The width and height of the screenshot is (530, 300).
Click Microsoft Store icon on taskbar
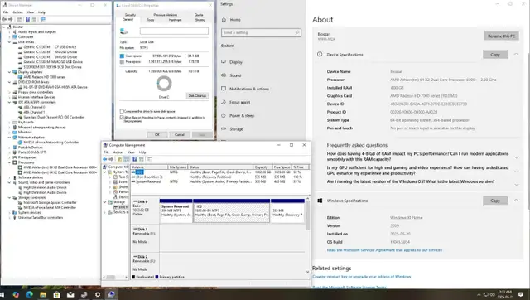(x=57, y=294)
